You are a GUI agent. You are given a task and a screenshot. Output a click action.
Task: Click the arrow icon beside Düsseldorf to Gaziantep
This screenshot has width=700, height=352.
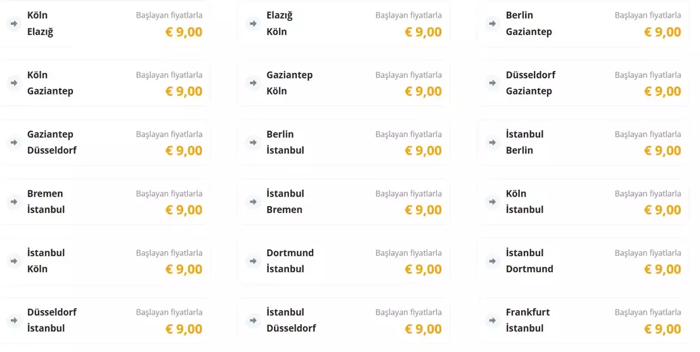pos(492,83)
